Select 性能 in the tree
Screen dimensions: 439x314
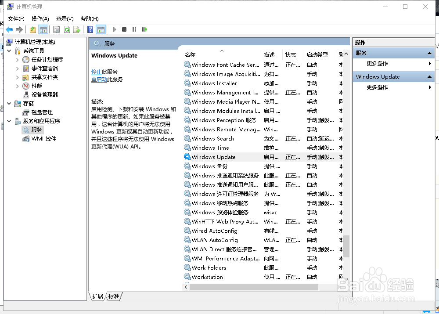pyautogui.click(x=37, y=86)
